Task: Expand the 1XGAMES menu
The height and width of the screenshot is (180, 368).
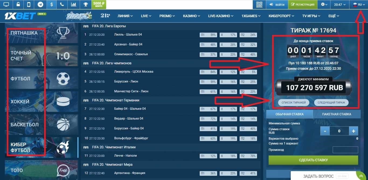Action: coord(251,16)
